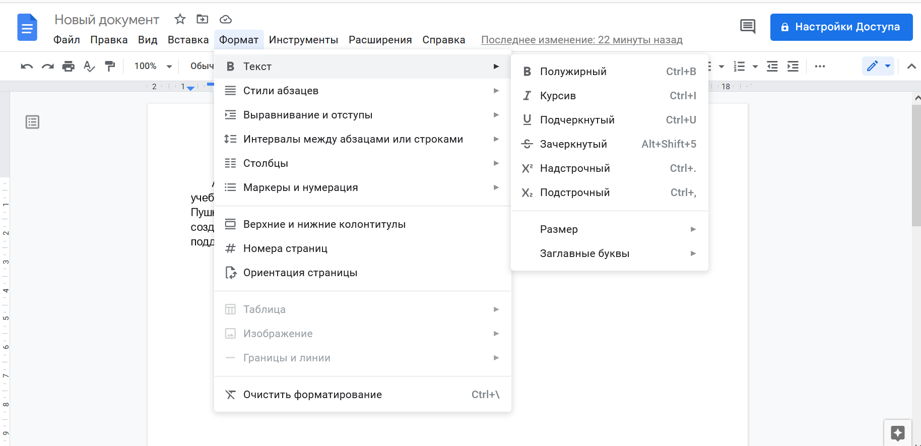Screen dimensions: 921x446
Task: Click the Explore star button
Action: (x=898, y=433)
